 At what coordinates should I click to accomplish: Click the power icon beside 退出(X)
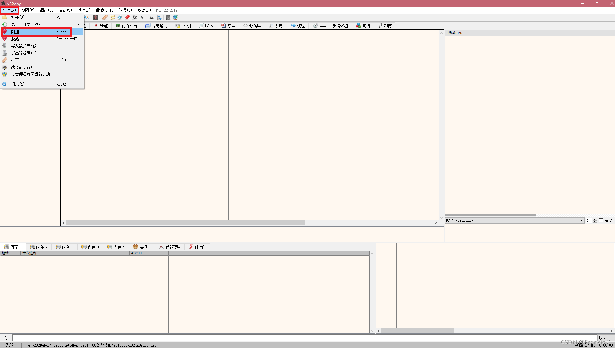click(x=5, y=84)
